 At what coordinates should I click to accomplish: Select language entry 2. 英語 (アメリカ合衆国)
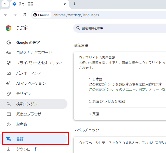click(107, 101)
